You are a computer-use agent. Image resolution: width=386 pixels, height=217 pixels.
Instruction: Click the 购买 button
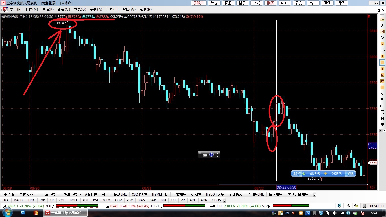pyautogui.click(x=270, y=3)
